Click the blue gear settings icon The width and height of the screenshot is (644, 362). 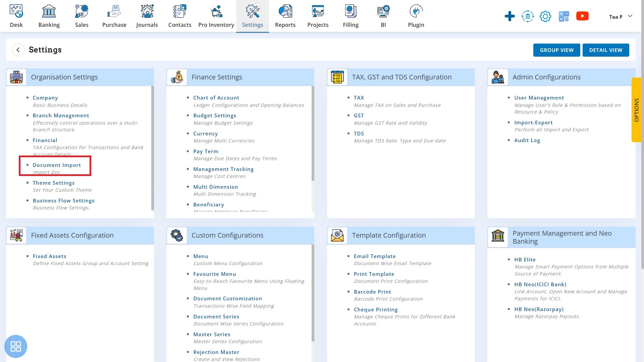[545, 16]
